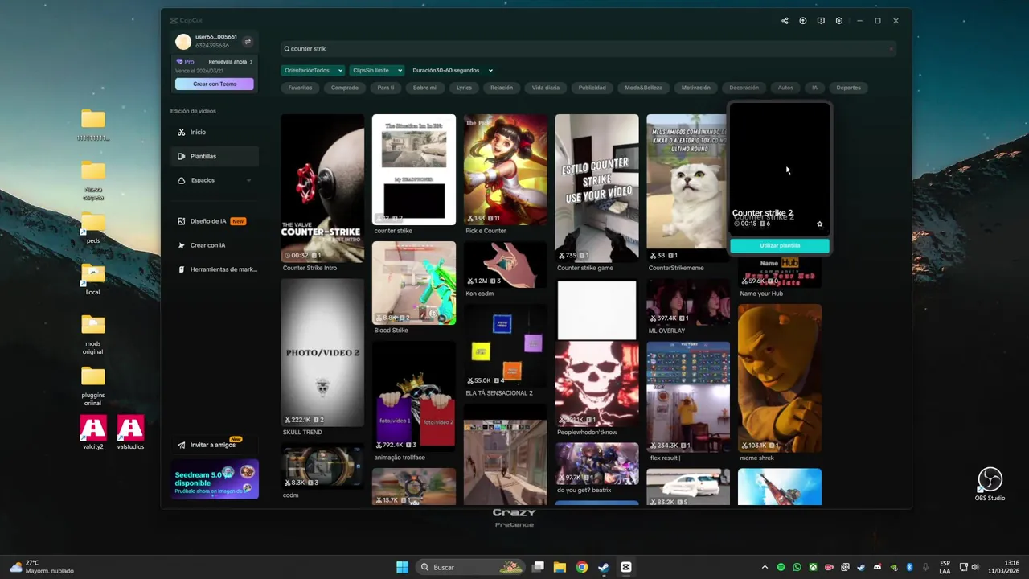Viewport: 1029px width, 579px height.
Task: Click the Windows taskbar Buscar search box
Action: coord(471,567)
